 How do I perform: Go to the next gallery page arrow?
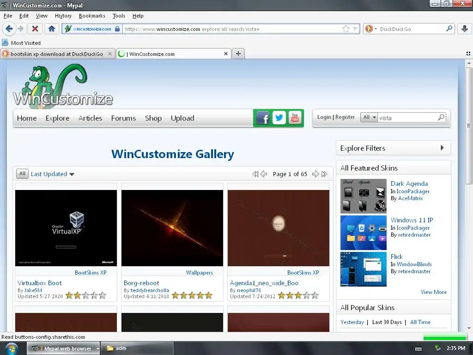coord(315,174)
